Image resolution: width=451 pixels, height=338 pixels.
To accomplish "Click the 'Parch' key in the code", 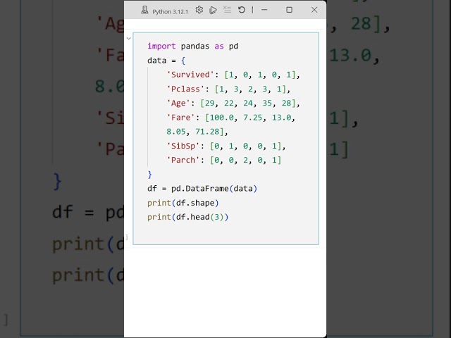I will (x=183, y=160).
